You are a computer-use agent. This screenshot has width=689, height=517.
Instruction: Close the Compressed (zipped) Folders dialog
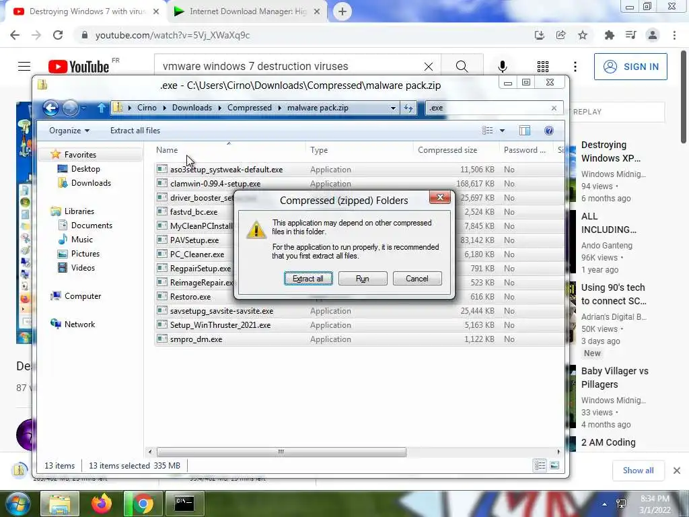440,197
